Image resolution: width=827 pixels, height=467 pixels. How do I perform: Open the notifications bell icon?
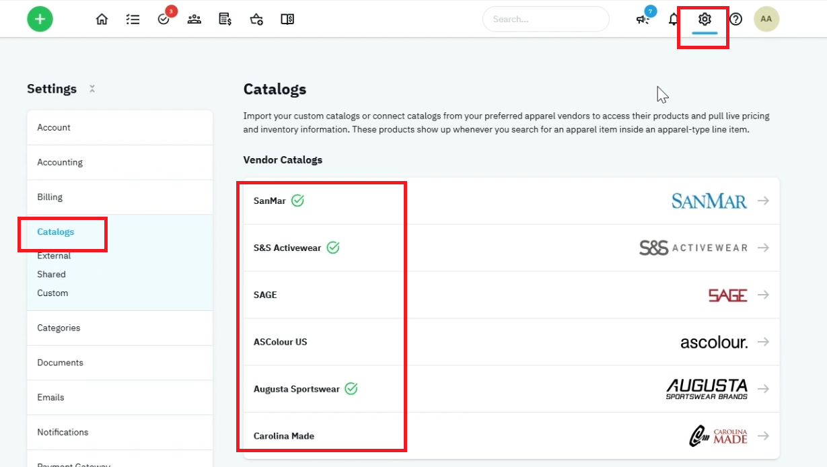click(674, 19)
